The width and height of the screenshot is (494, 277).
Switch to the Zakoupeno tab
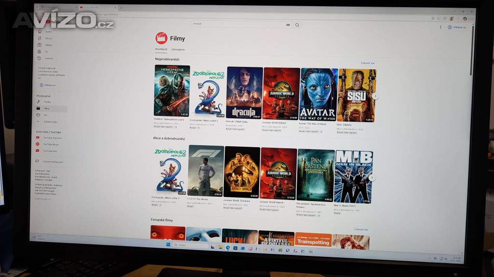(x=178, y=50)
